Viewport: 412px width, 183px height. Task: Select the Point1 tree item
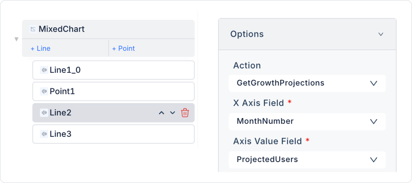[x=113, y=91]
